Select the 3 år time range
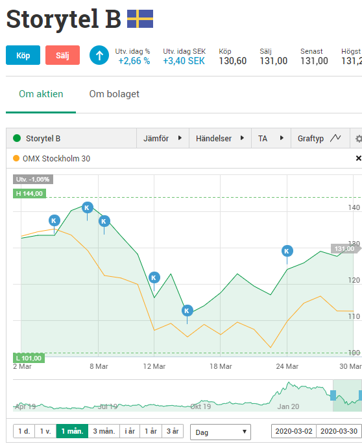The image size is (362, 446). (173, 431)
